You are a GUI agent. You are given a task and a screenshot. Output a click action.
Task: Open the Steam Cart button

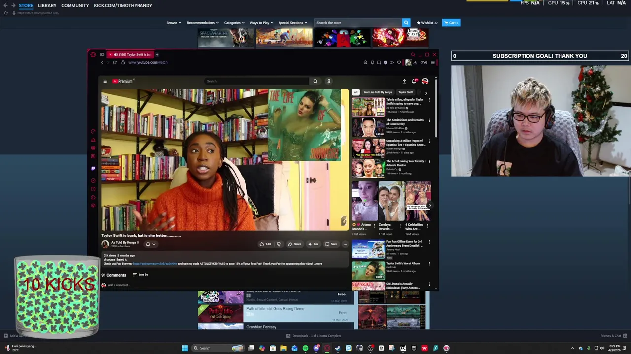(451, 23)
